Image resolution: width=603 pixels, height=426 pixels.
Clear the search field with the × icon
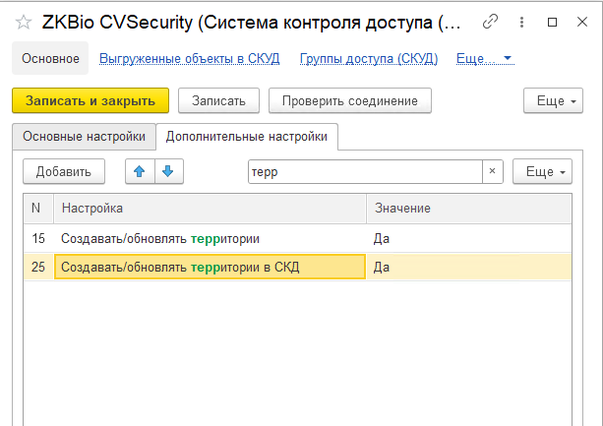coord(493,171)
